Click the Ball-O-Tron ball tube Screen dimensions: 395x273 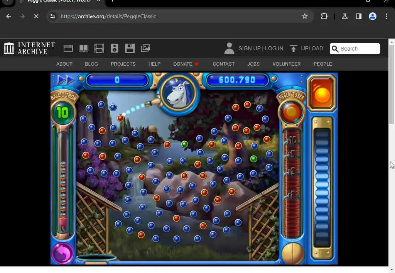point(63,183)
